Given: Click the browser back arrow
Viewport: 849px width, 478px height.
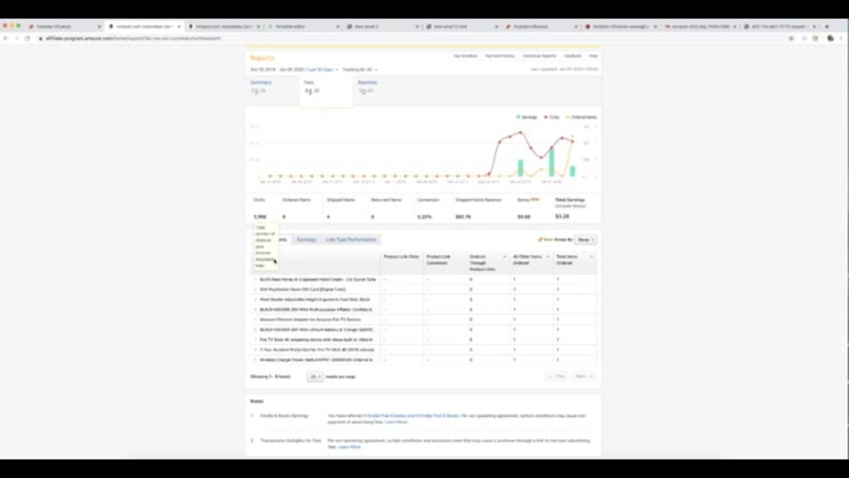Looking at the screenshot, I should [6, 38].
